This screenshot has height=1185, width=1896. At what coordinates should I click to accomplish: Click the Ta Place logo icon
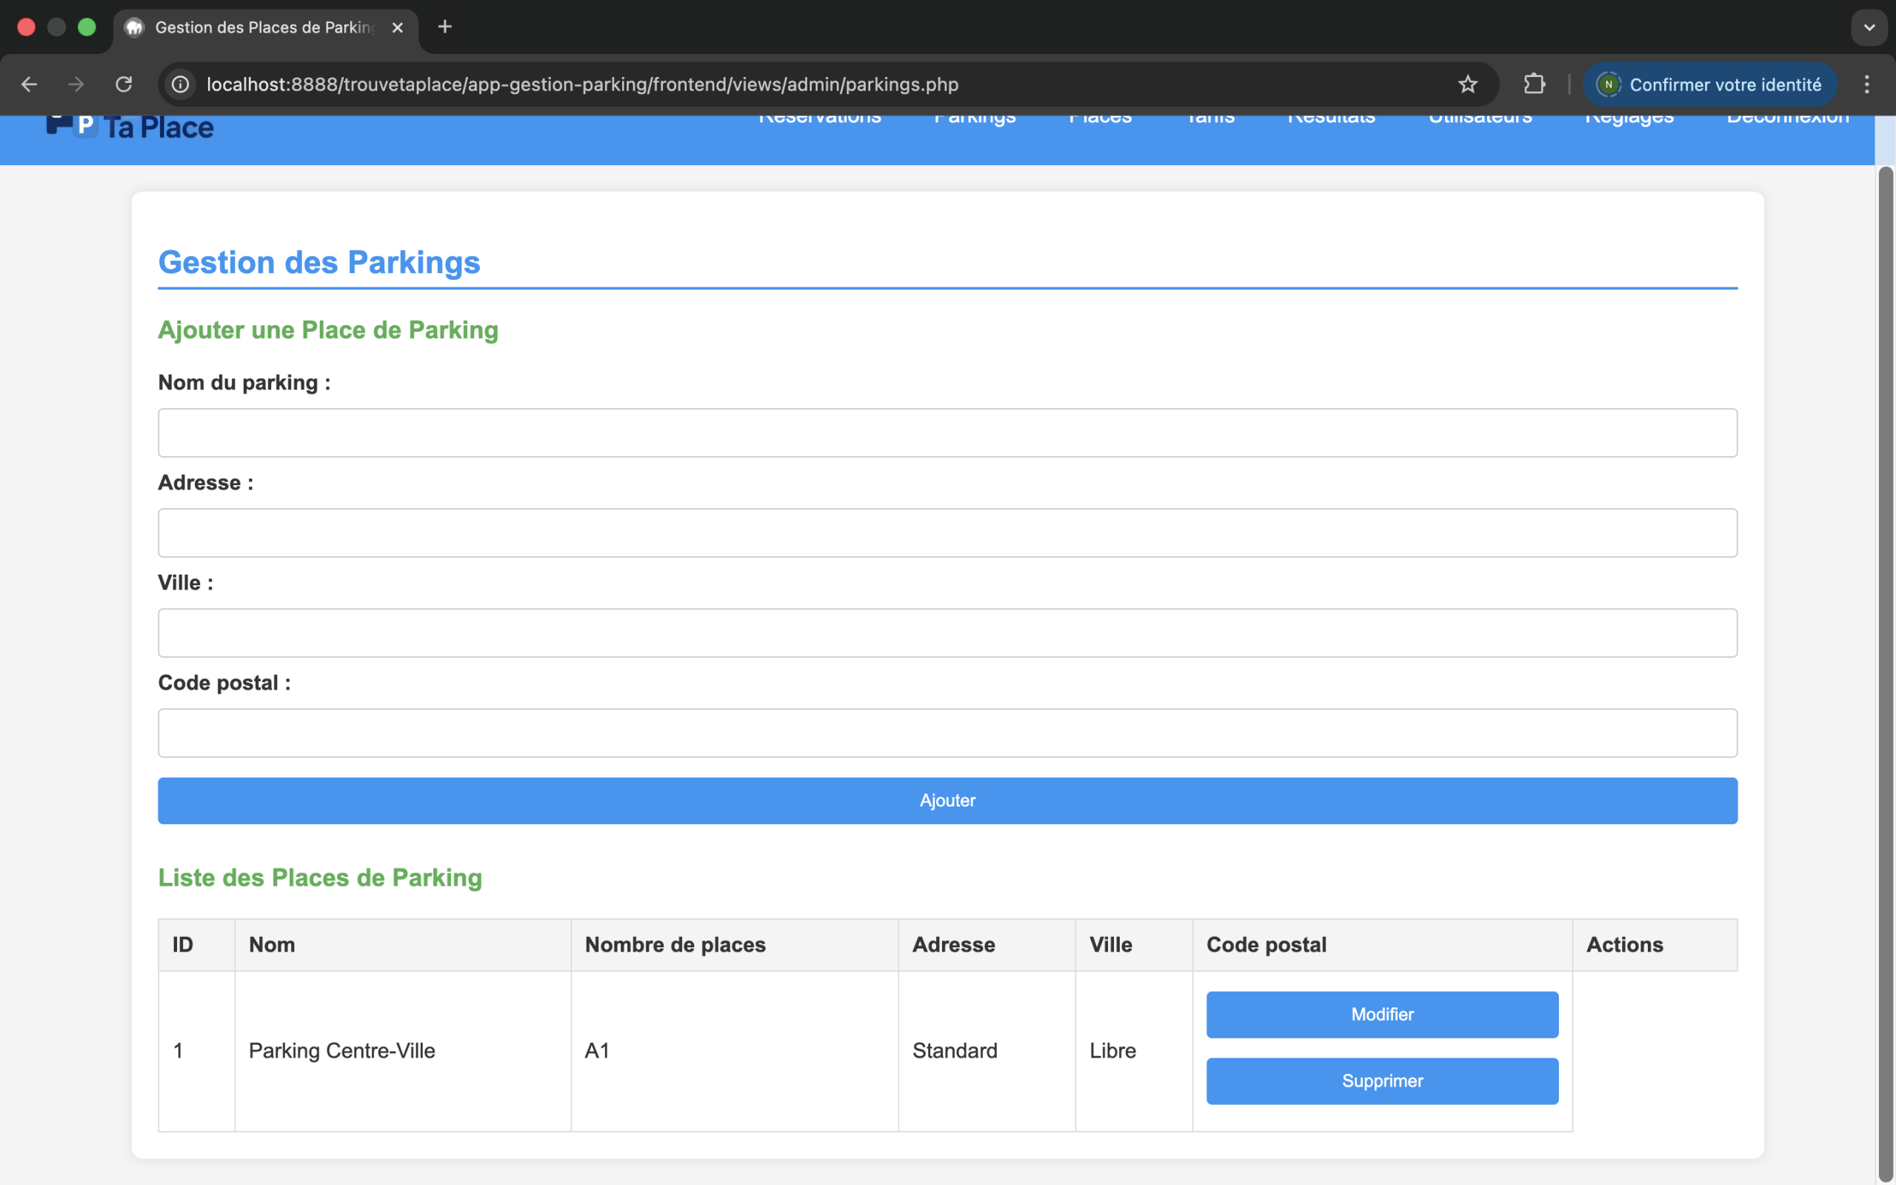[x=72, y=125]
